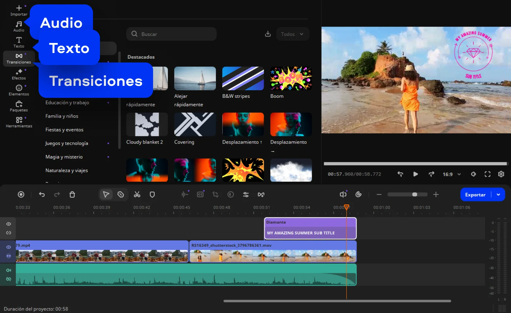The width and height of the screenshot is (511, 313).
Task: Switch to the Texto tab in the sidebar
Action: click(19, 42)
